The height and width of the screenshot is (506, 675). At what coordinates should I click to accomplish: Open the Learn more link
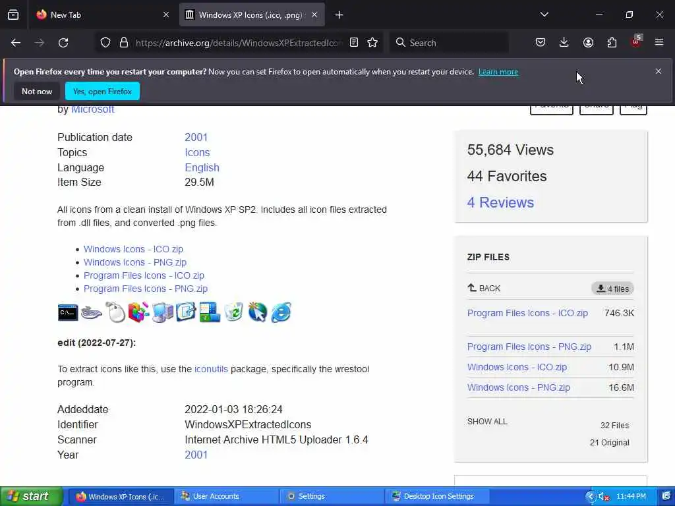point(498,72)
